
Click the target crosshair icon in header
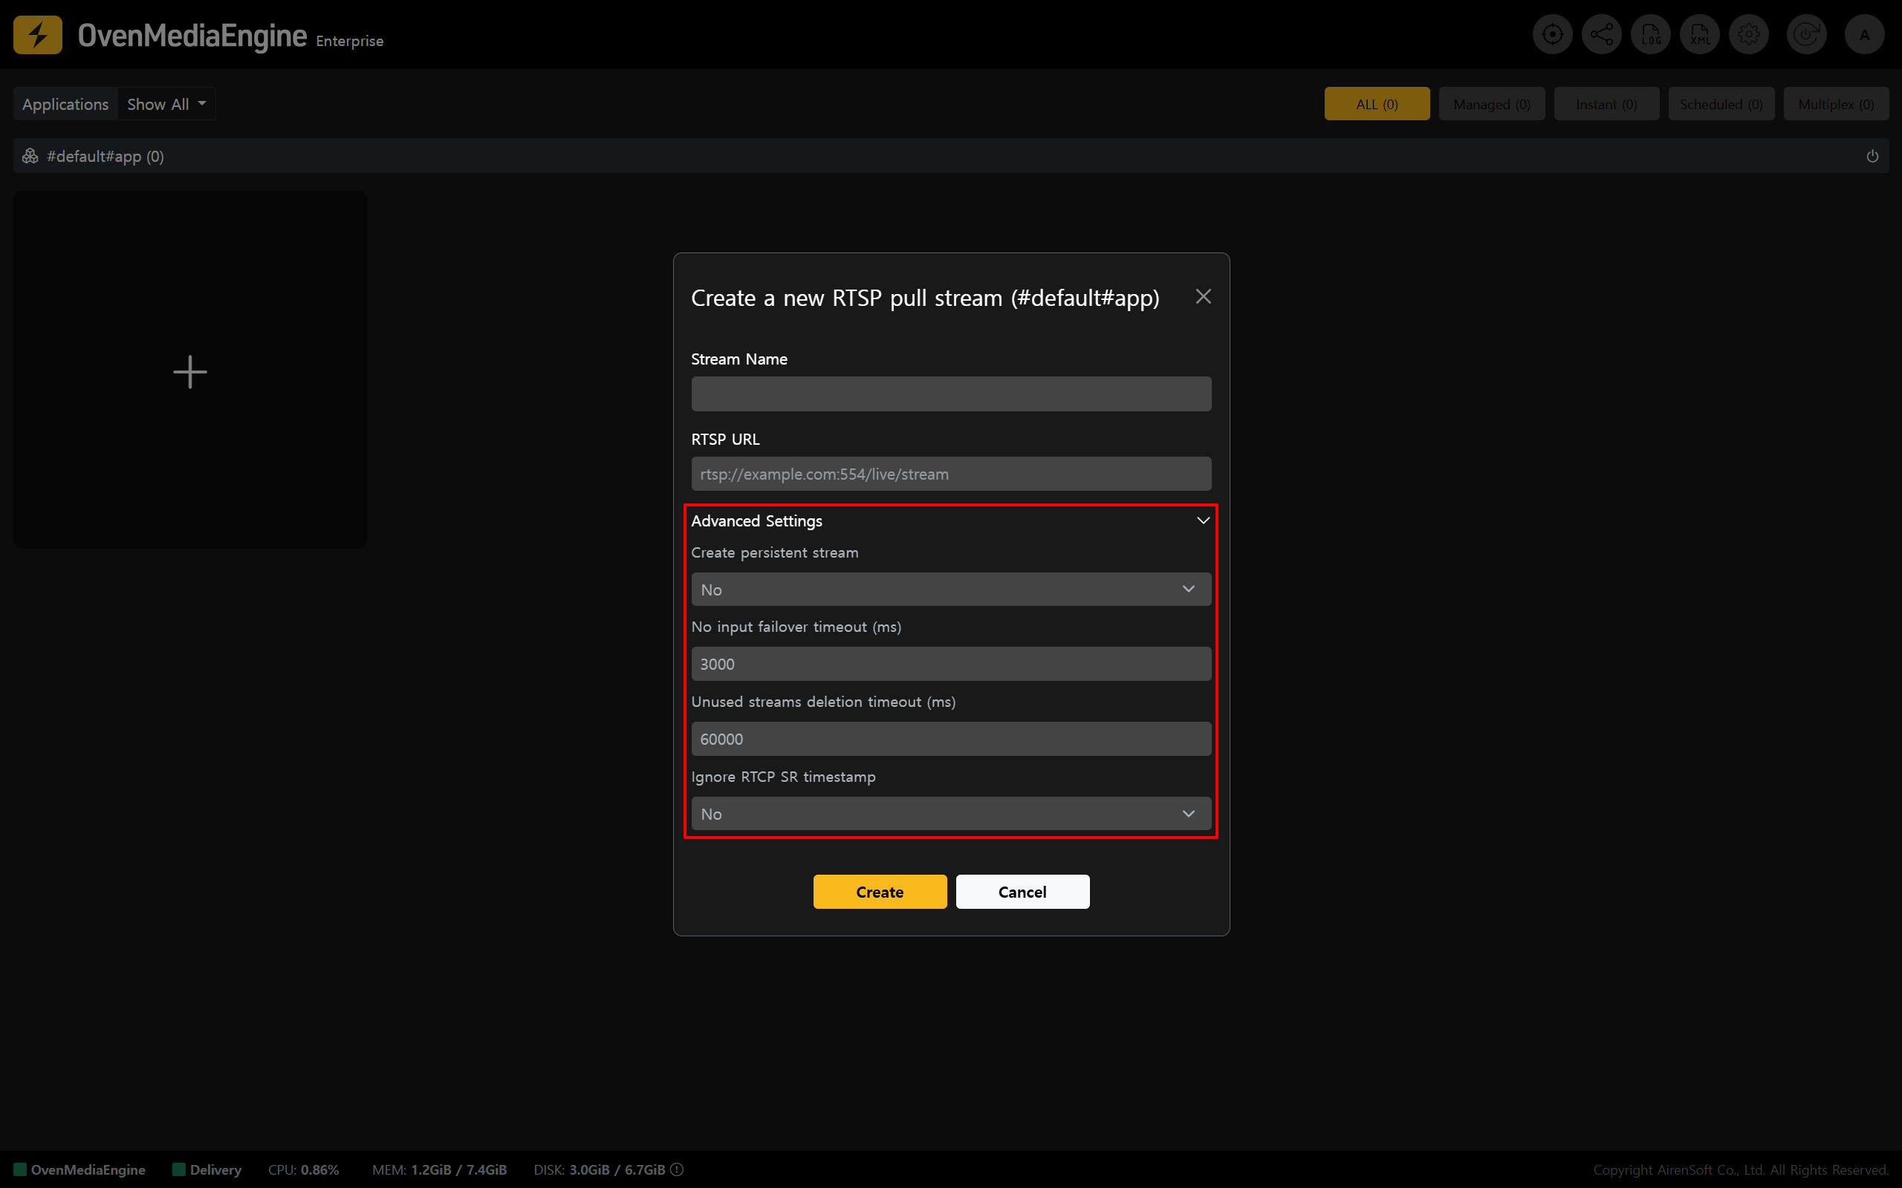coord(1551,35)
